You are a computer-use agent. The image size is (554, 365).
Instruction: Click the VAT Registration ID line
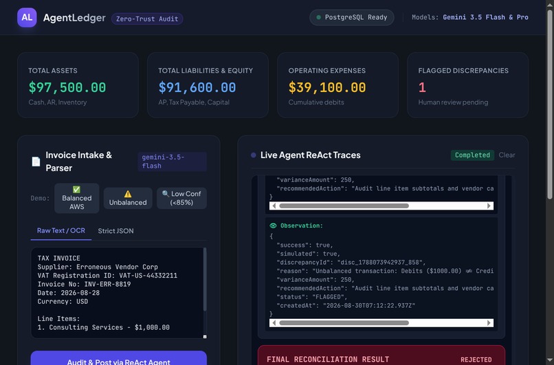107,276
